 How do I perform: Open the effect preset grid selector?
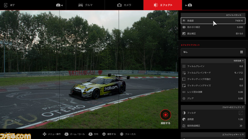(x=241, y=52)
